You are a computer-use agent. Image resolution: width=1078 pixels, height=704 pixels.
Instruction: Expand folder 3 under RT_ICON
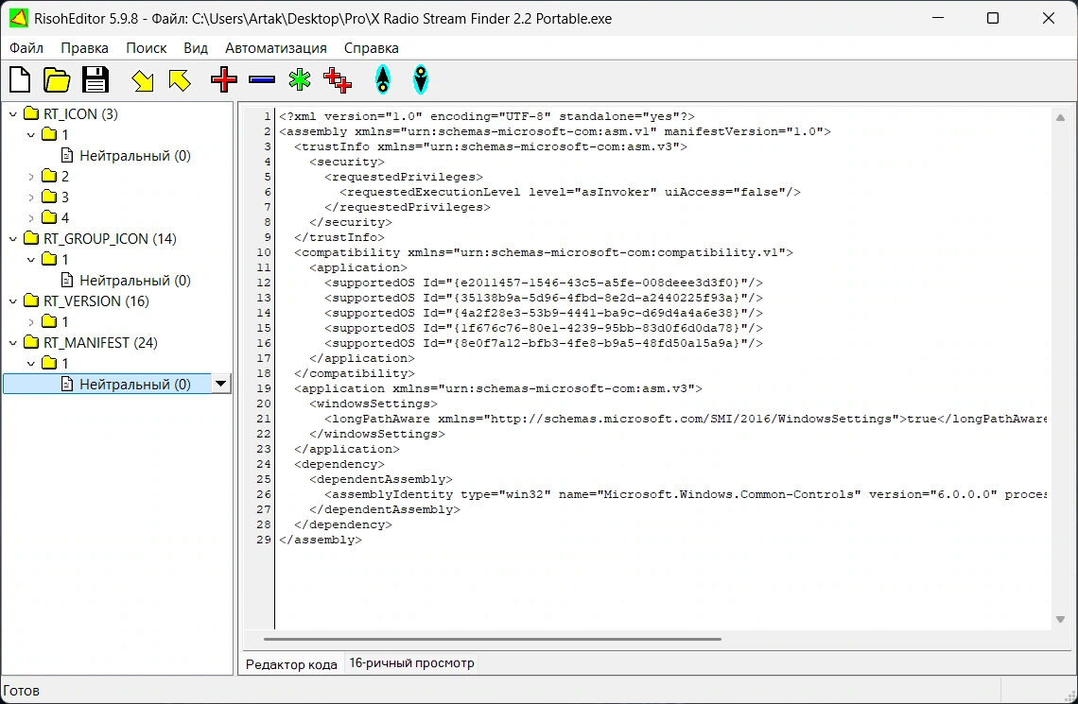click(31, 197)
